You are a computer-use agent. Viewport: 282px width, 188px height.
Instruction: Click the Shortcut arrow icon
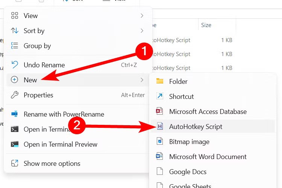click(x=160, y=96)
